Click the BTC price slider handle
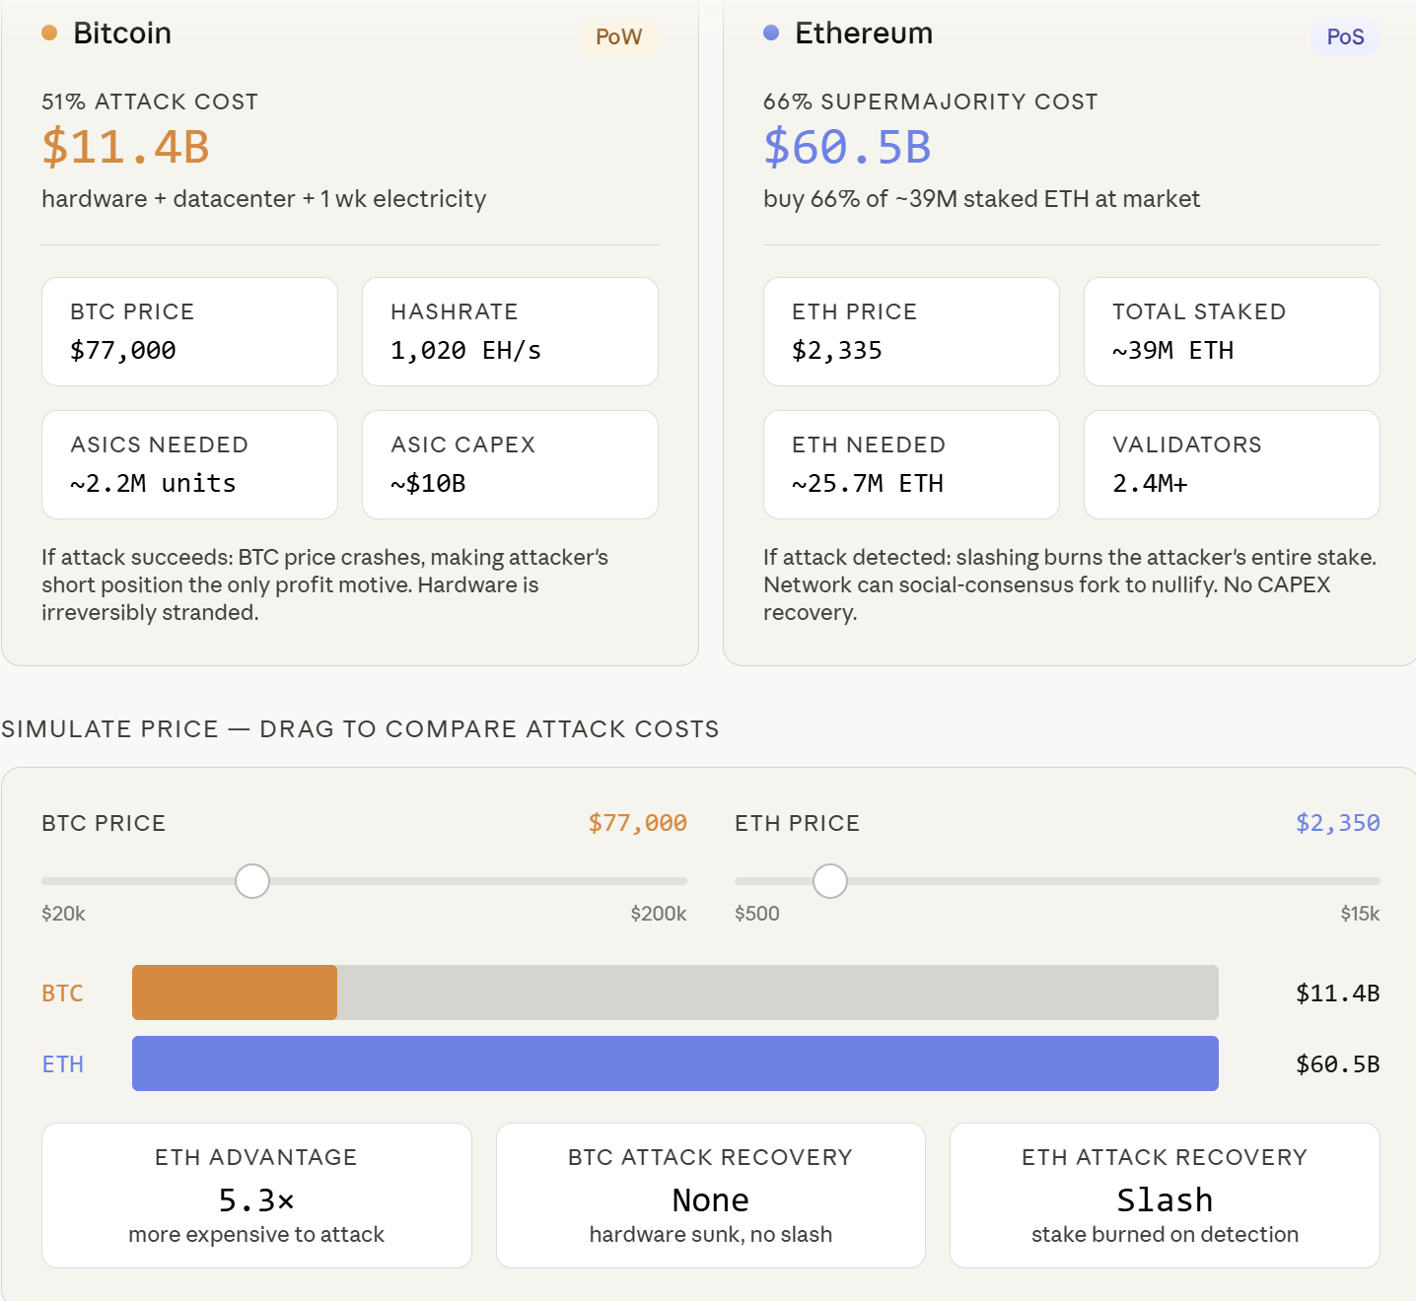This screenshot has width=1416, height=1301. (x=252, y=881)
